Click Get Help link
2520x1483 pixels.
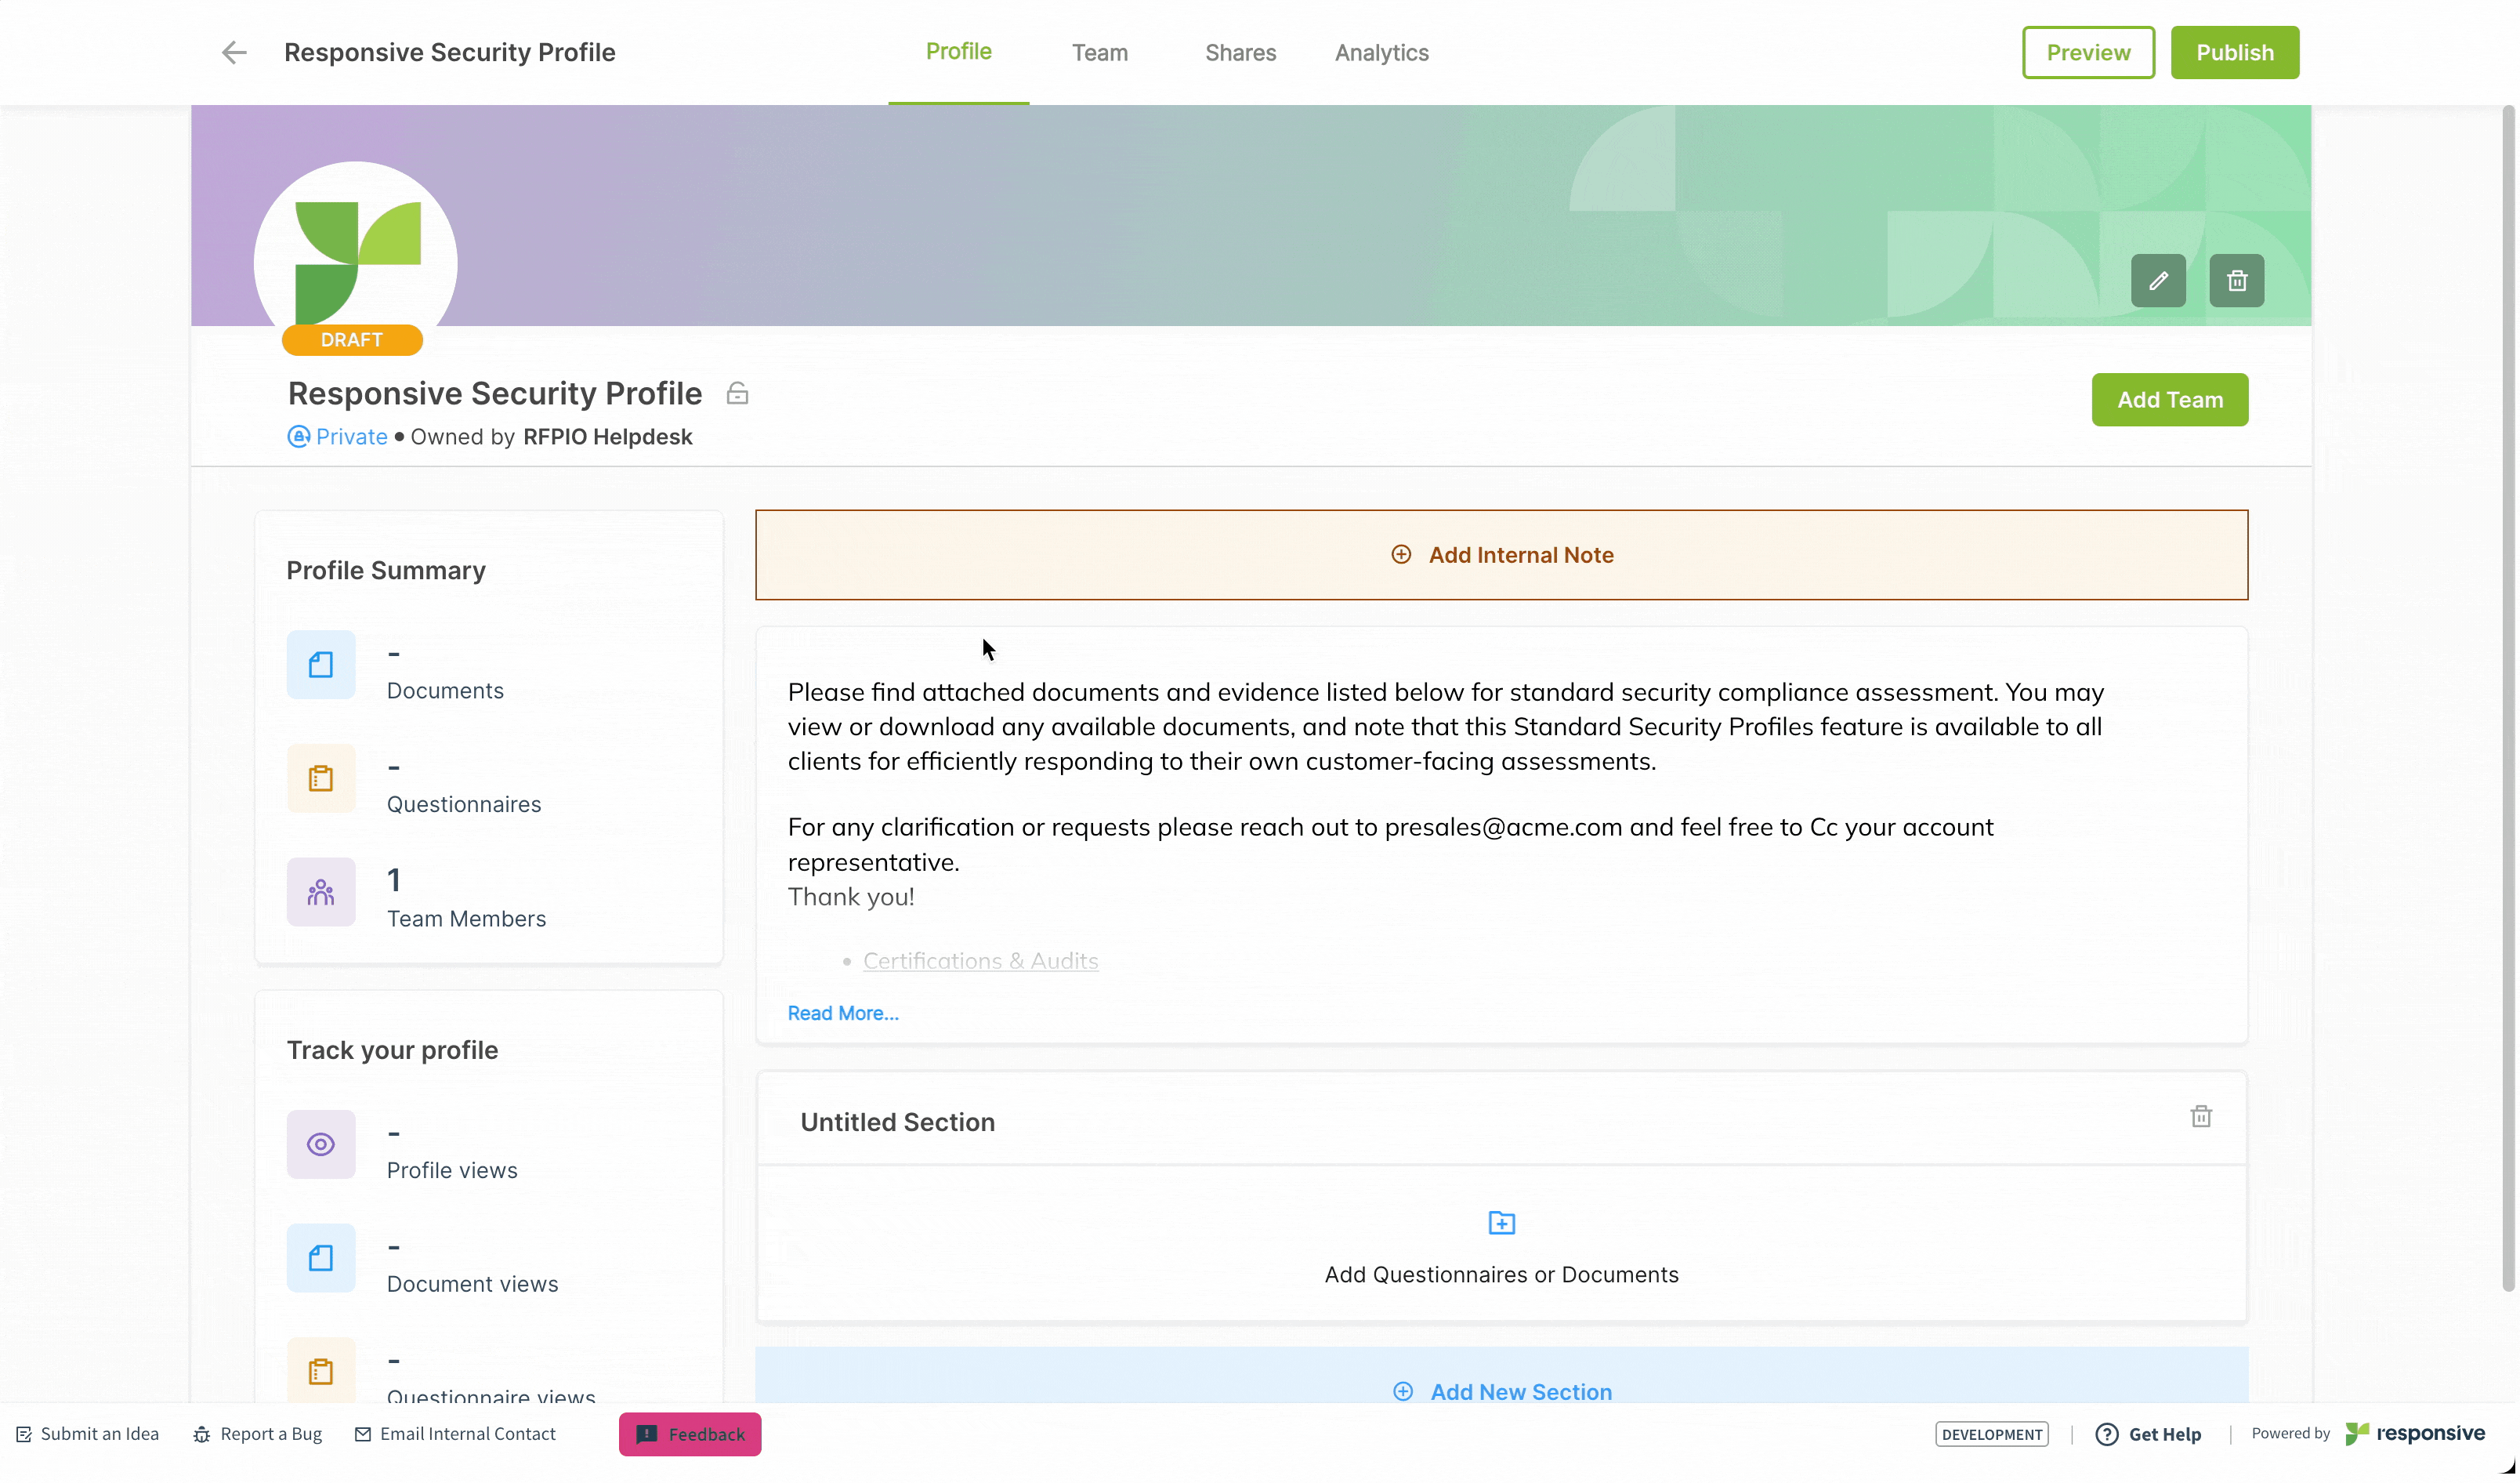[x=2165, y=1435]
